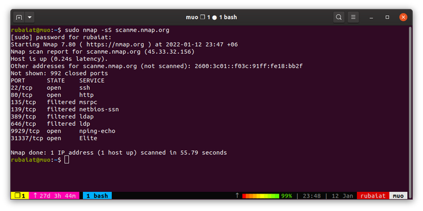Click the 99% battery percentage

(287, 196)
